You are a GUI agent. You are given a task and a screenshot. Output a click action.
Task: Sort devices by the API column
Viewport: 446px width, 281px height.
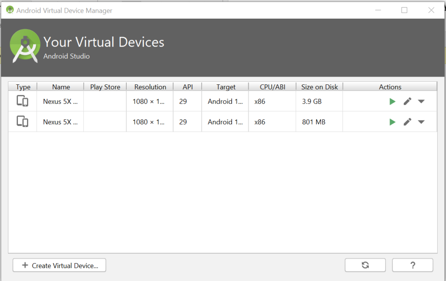[x=187, y=87]
